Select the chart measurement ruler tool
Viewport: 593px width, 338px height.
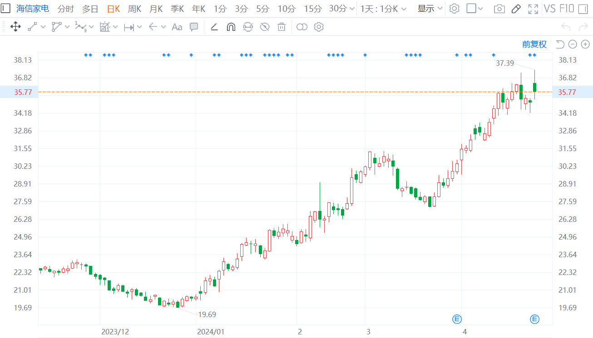click(x=105, y=27)
